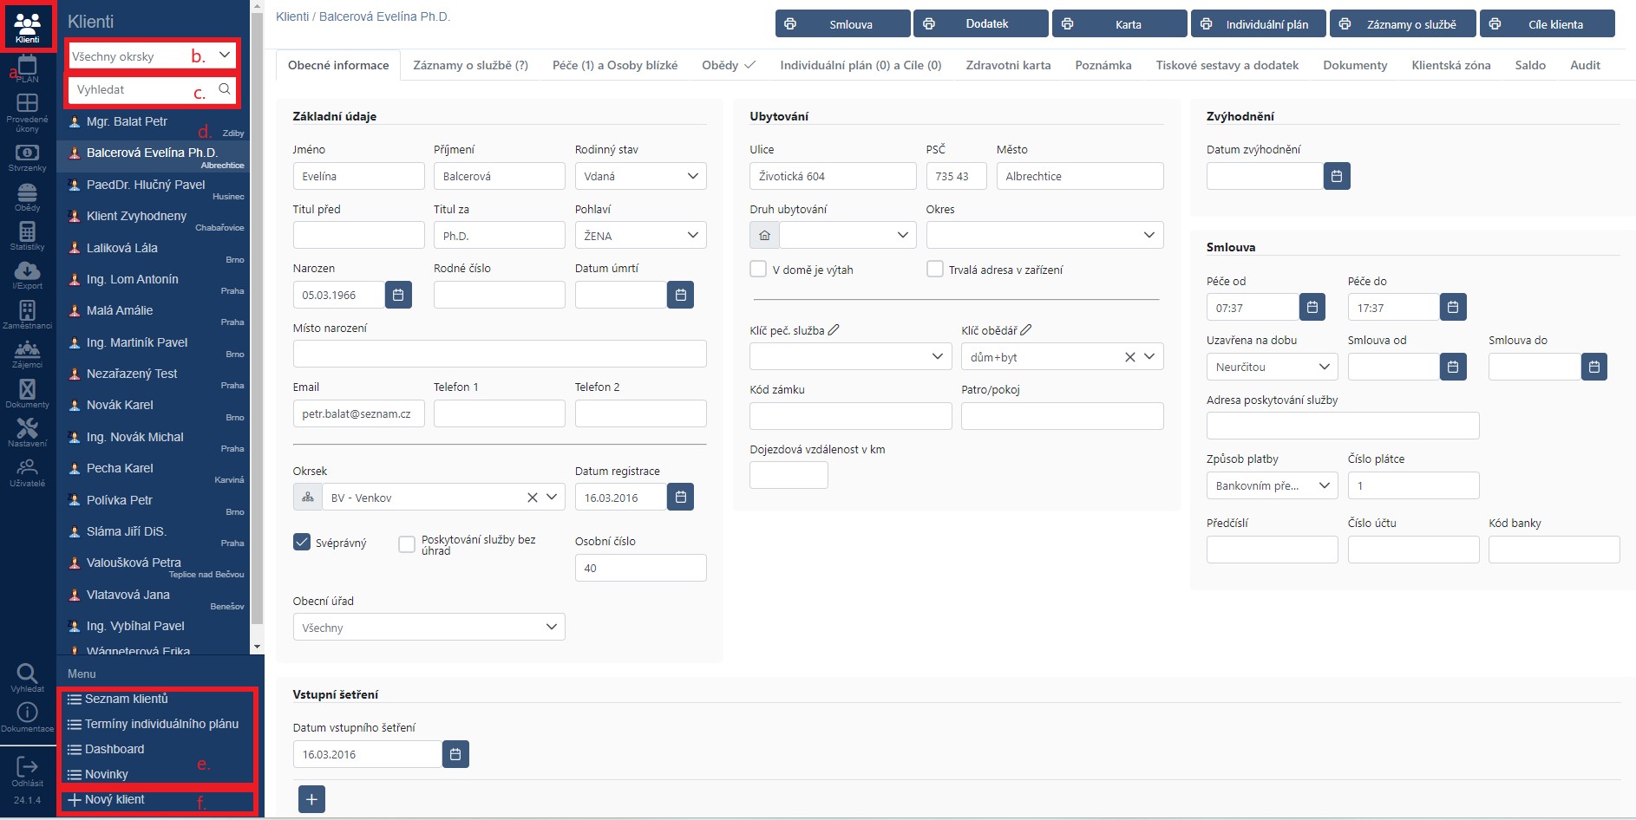The image size is (1636, 820).
Task: Expand the Rodinný stav dropdown
Action: [x=640, y=176]
